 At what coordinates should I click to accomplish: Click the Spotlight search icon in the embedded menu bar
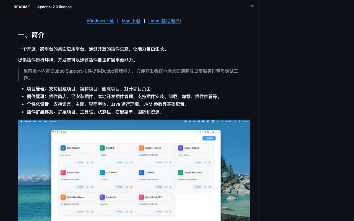click(x=235, y=121)
